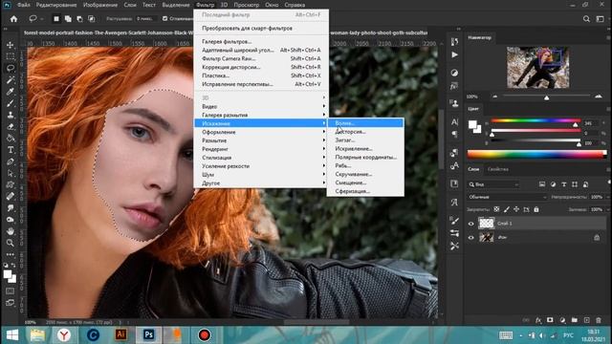Viewport: 612px width, 344px height.
Task: Click the layer styles fx icon
Action: [x=538, y=320]
